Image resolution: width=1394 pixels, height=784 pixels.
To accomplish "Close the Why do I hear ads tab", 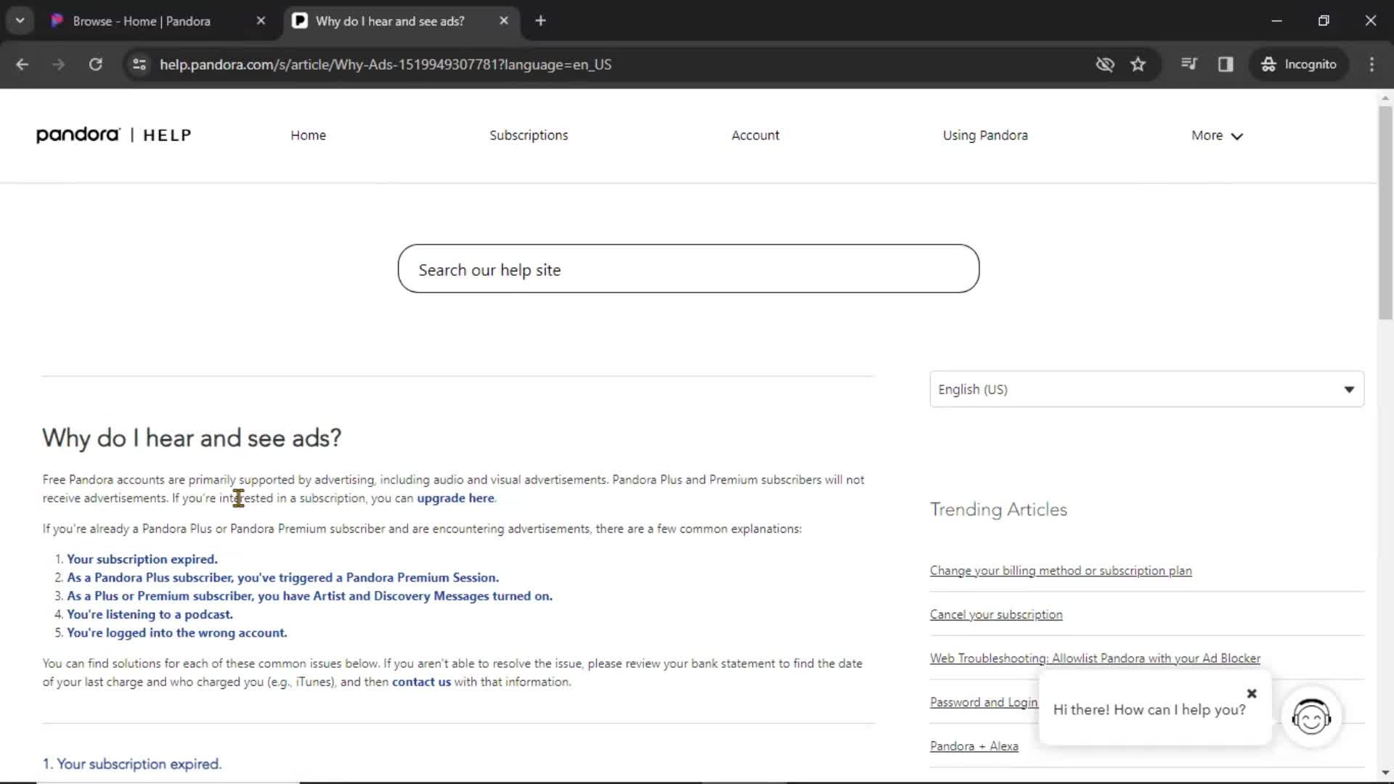I will click(x=504, y=21).
